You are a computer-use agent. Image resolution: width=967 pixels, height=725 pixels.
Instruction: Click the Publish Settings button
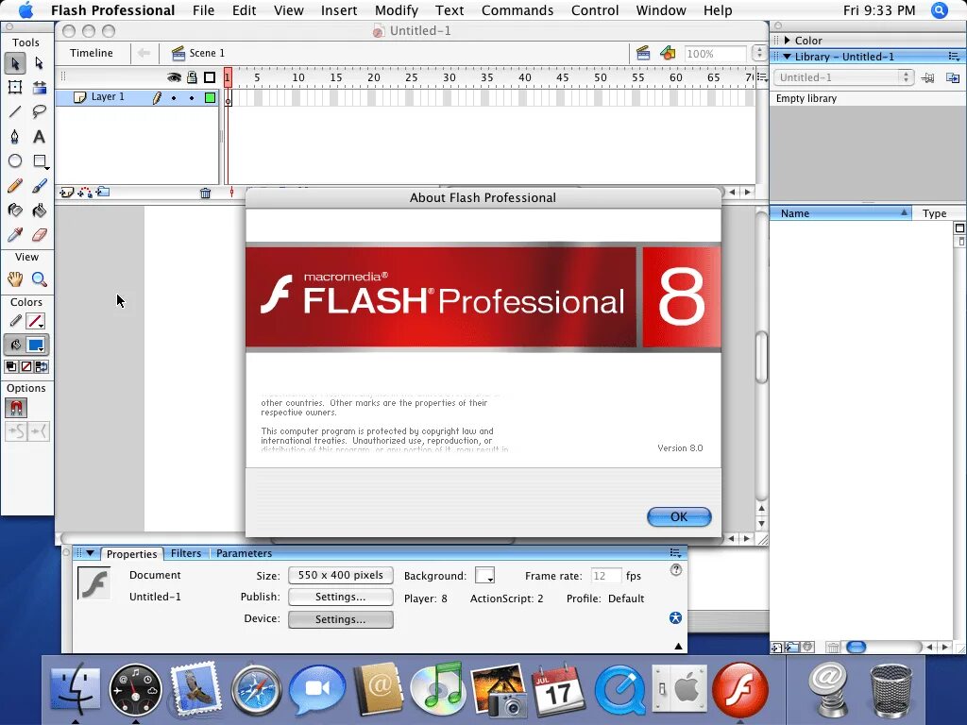[x=340, y=597]
